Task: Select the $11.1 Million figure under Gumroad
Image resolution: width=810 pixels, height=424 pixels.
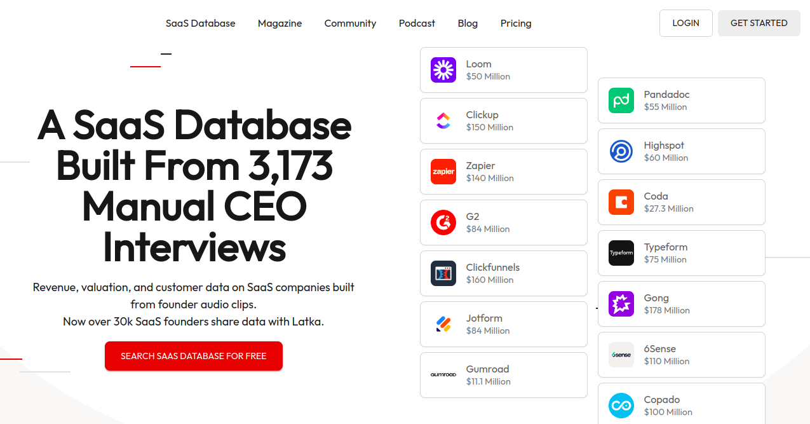Action: 489,381
